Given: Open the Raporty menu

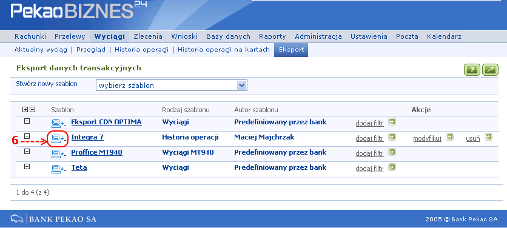Looking at the screenshot, I should (x=272, y=36).
